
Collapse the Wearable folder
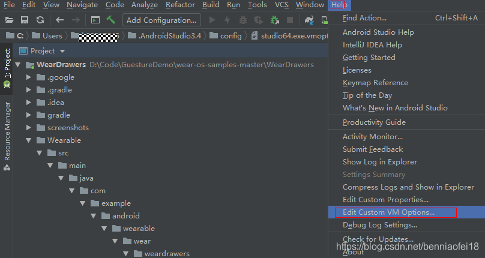(29, 140)
